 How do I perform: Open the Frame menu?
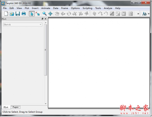pos(65,8)
